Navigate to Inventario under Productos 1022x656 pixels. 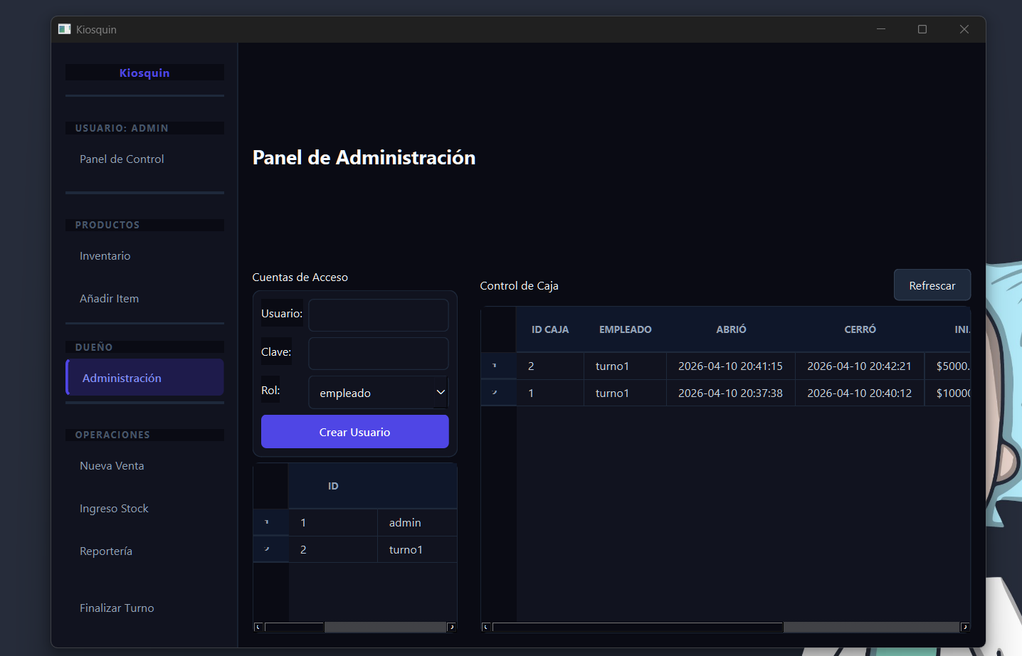tap(105, 255)
